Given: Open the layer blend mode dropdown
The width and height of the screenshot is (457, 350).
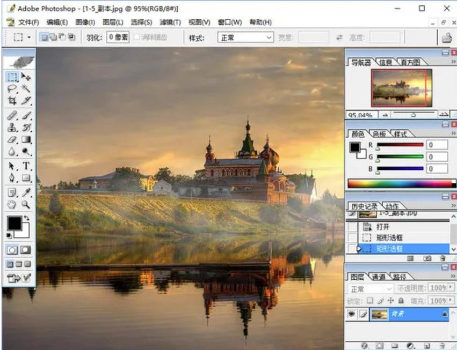Looking at the screenshot, I should [372, 288].
